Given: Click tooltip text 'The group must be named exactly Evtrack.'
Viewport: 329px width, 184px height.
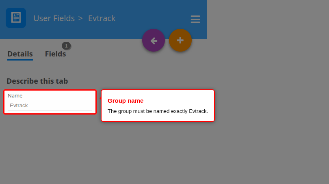Looking at the screenshot, I should pos(158,111).
